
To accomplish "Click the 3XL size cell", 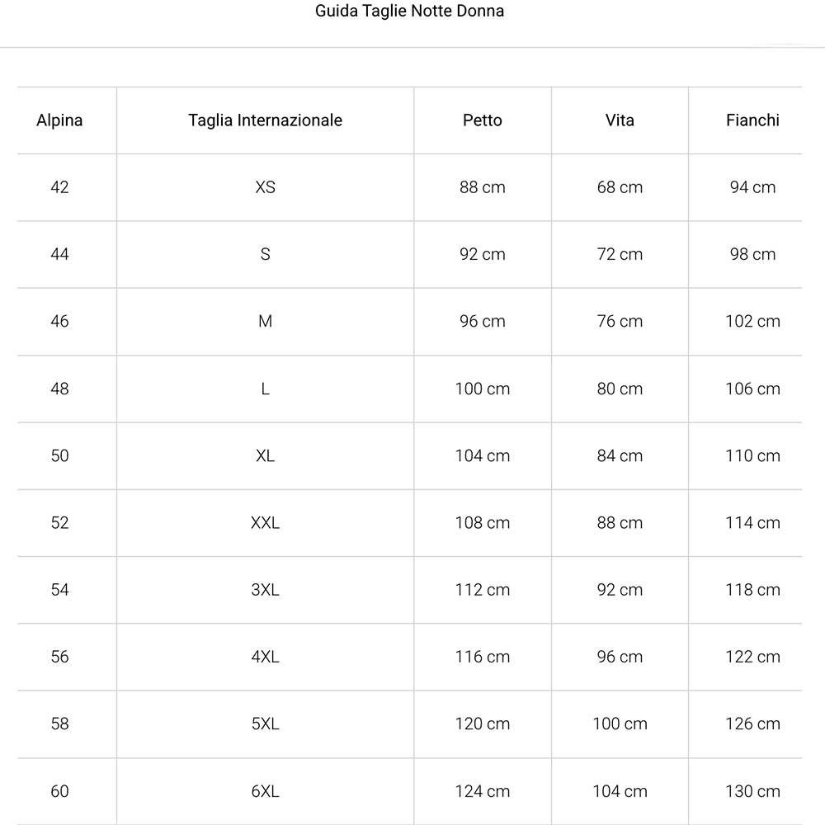I will [x=265, y=590].
